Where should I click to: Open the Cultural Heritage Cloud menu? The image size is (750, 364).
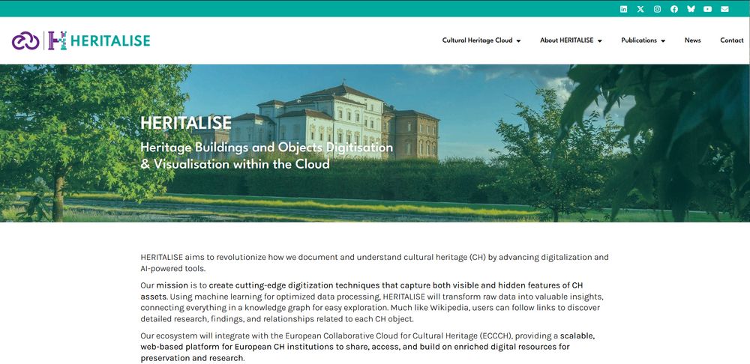pyautogui.click(x=477, y=40)
